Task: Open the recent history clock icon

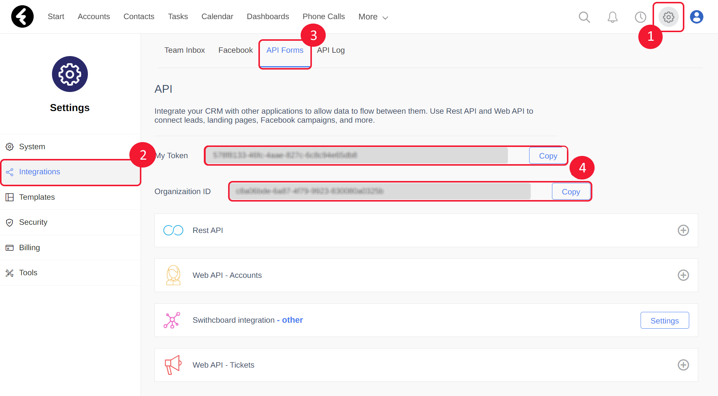Action: coord(641,17)
